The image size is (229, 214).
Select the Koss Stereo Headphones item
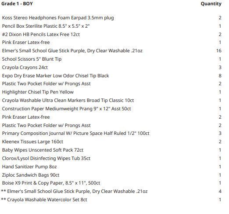point(58,18)
